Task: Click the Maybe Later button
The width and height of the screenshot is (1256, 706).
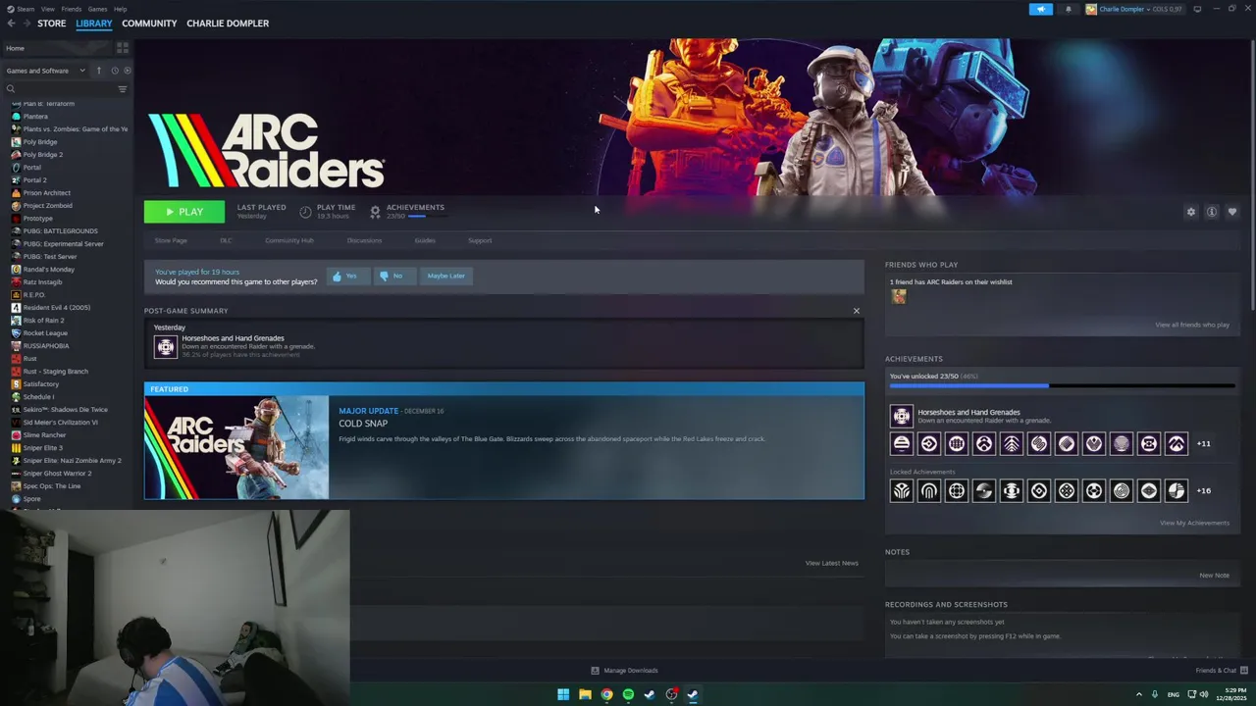Action: coord(446,277)
